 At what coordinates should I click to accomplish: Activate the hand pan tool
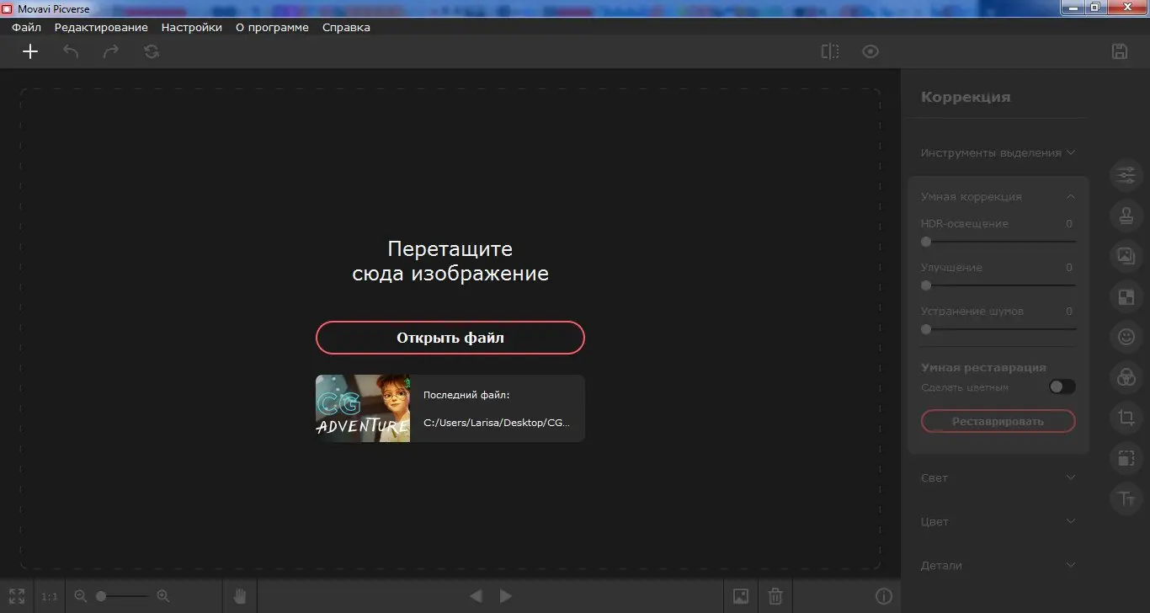tap(240, 595)
